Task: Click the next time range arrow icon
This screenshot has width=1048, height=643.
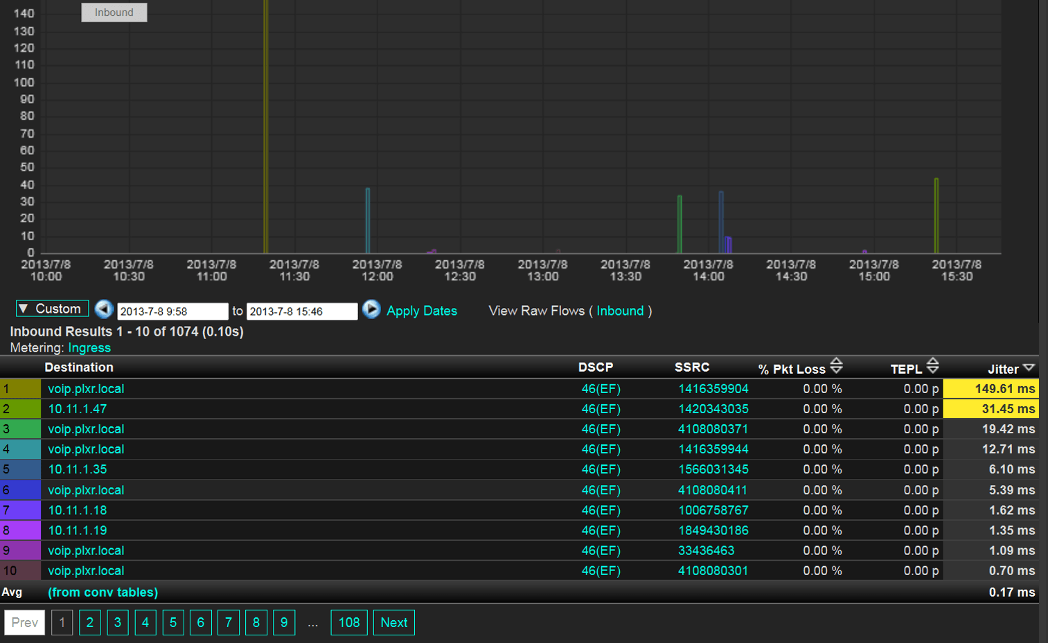Action: [371, 309]
